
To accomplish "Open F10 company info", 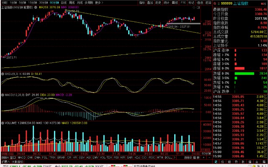I will pos(183,3).
